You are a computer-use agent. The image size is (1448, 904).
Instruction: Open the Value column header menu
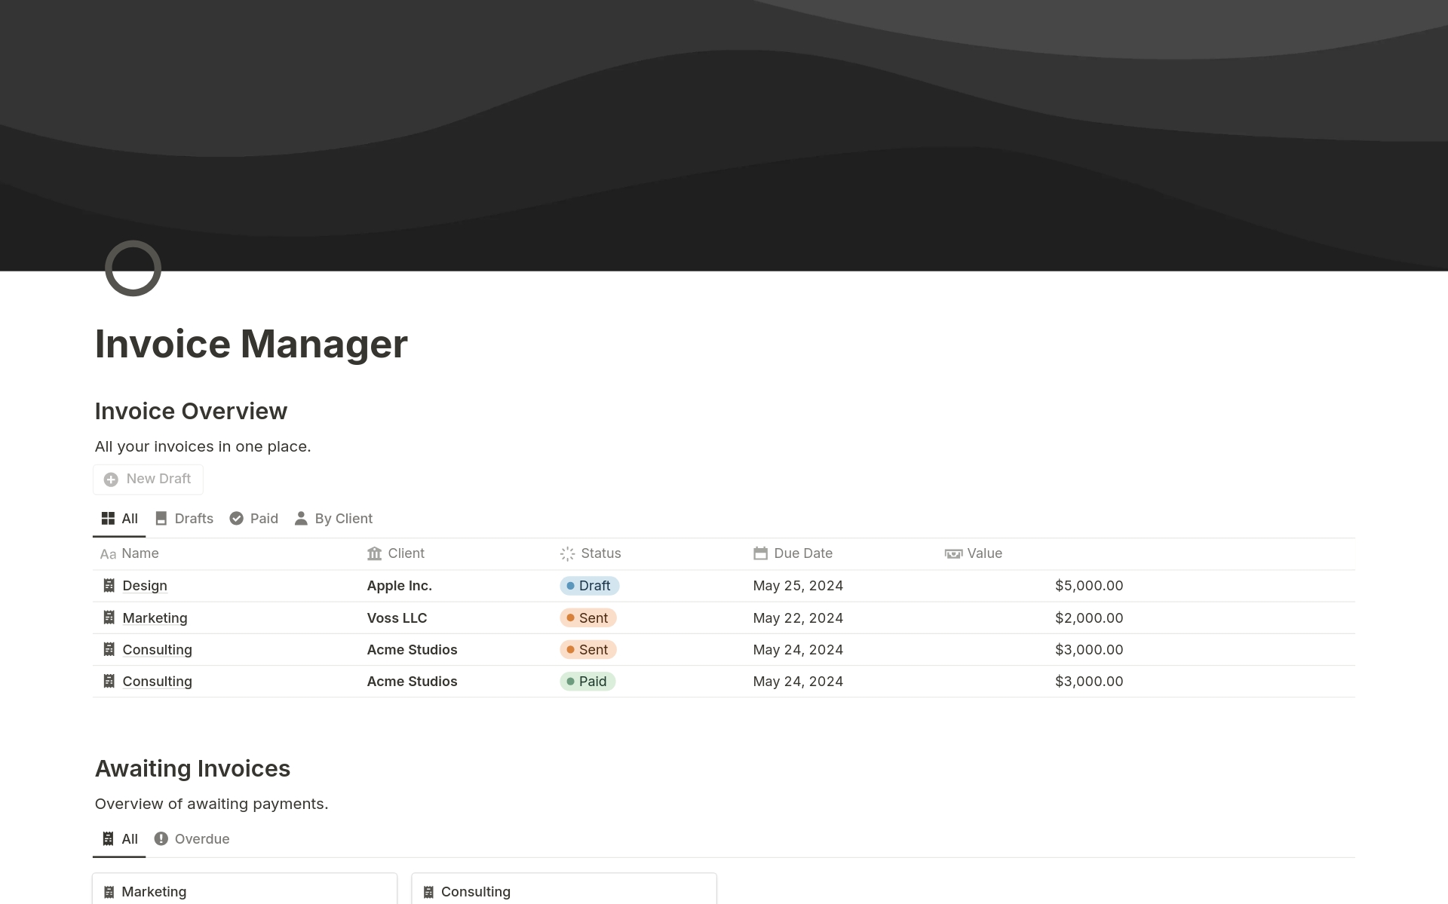coord(984,553)
